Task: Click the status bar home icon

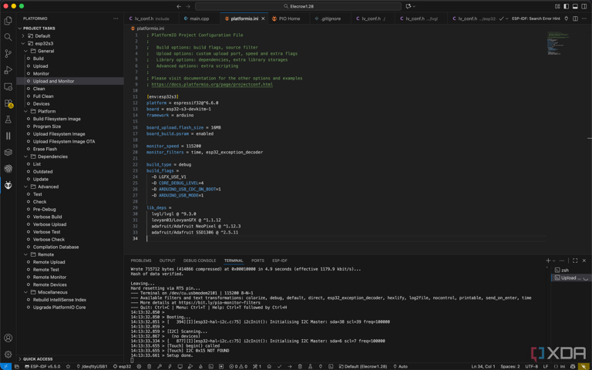Action: (x=269, y=366)
